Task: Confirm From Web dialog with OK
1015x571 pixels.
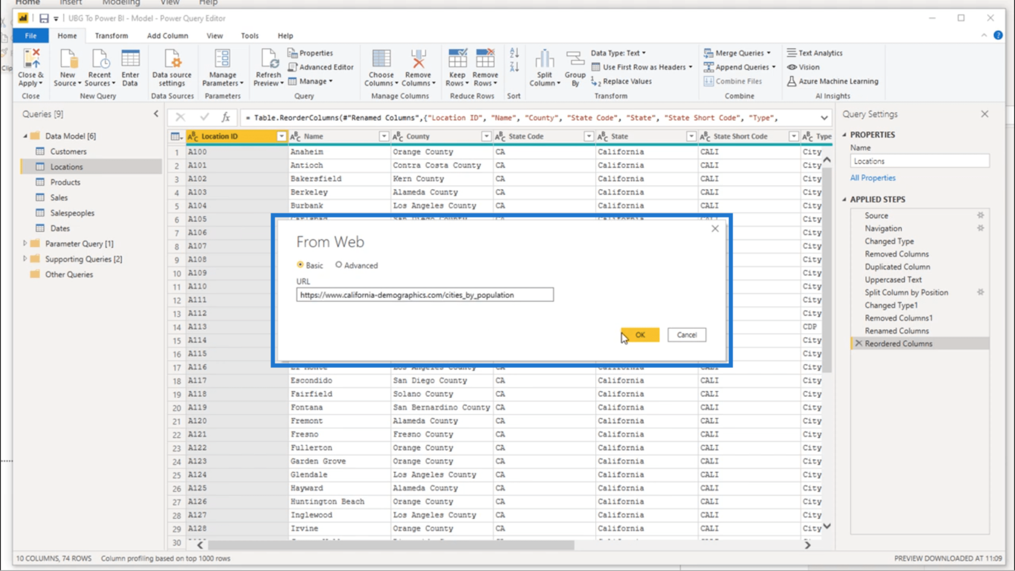Action: 640,335
